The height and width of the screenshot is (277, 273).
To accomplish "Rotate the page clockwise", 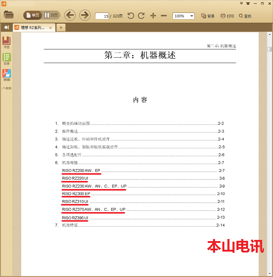I will point(141,16).
